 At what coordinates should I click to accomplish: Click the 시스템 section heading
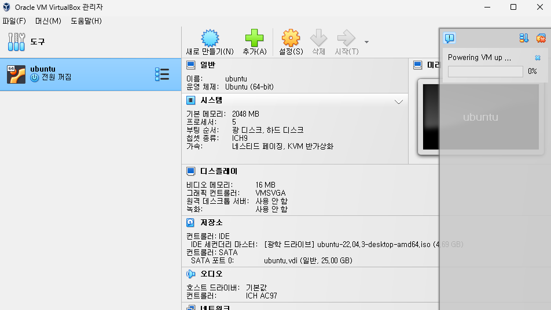tap(211, 100)
